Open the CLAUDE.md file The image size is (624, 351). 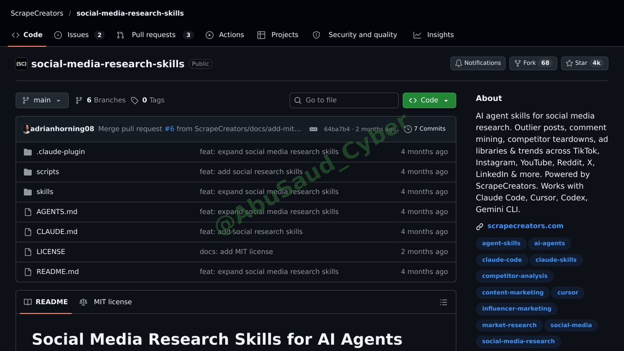tap(57, 232)
